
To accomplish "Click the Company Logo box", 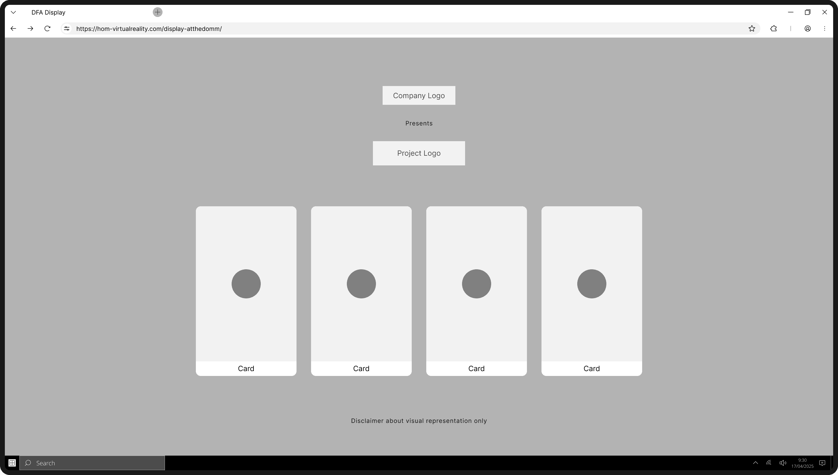I will (x=419, y=96).
